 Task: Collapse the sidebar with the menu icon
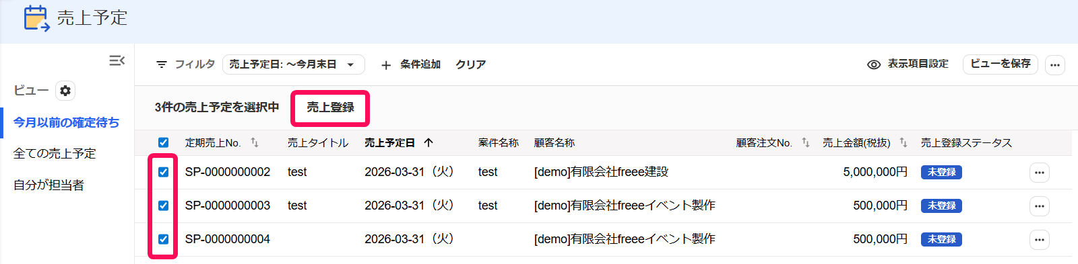(117, 61)
